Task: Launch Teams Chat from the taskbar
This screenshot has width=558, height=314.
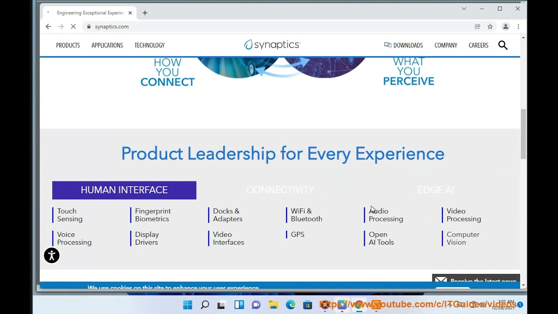Action: [256, 305]
